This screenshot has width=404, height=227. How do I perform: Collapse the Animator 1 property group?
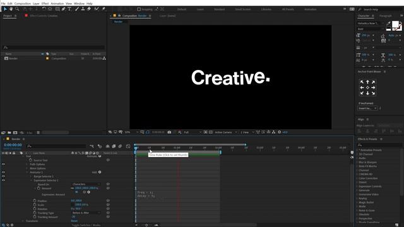(x=27, y=172)
